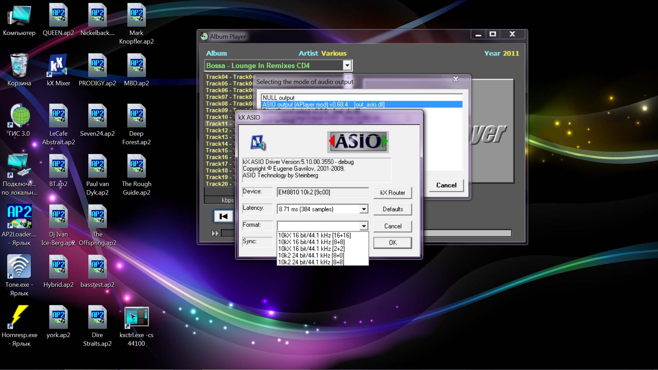Viewport: 658px width, 370px height.
Task: Open basstest.ap2 file icon
Action: coord(97,267)
